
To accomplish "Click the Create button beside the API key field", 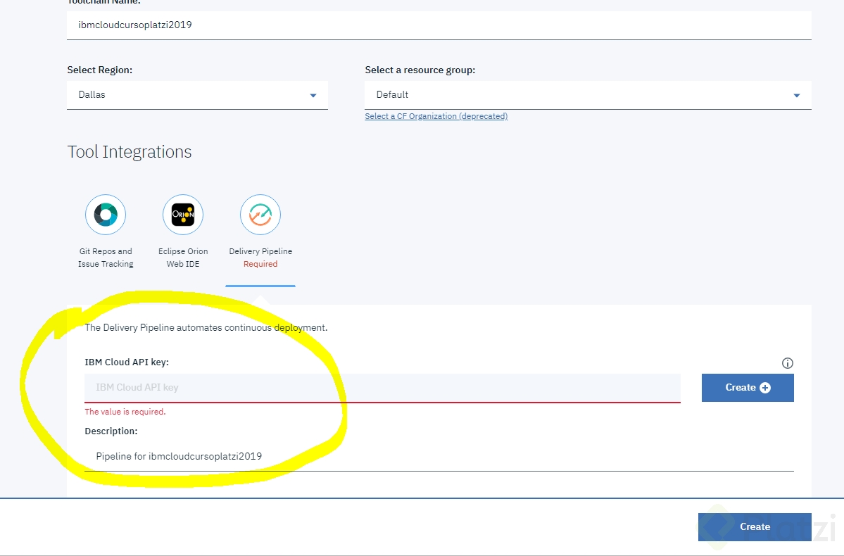I will coord(748,388).
